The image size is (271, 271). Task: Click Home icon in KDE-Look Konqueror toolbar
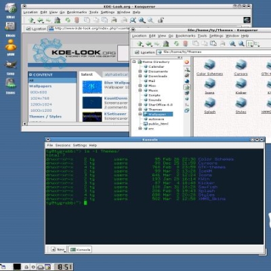58,20
